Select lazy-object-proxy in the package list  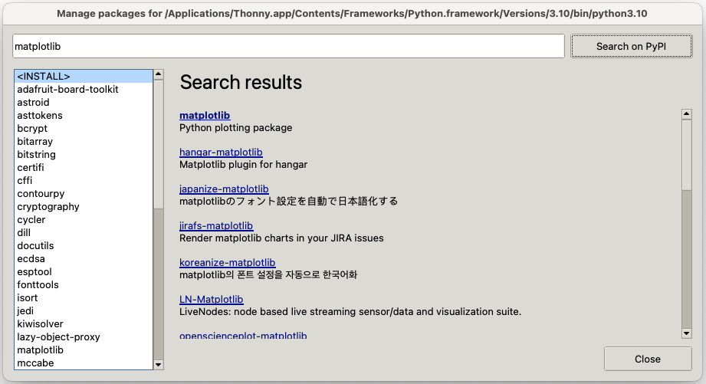click(84, 337)
